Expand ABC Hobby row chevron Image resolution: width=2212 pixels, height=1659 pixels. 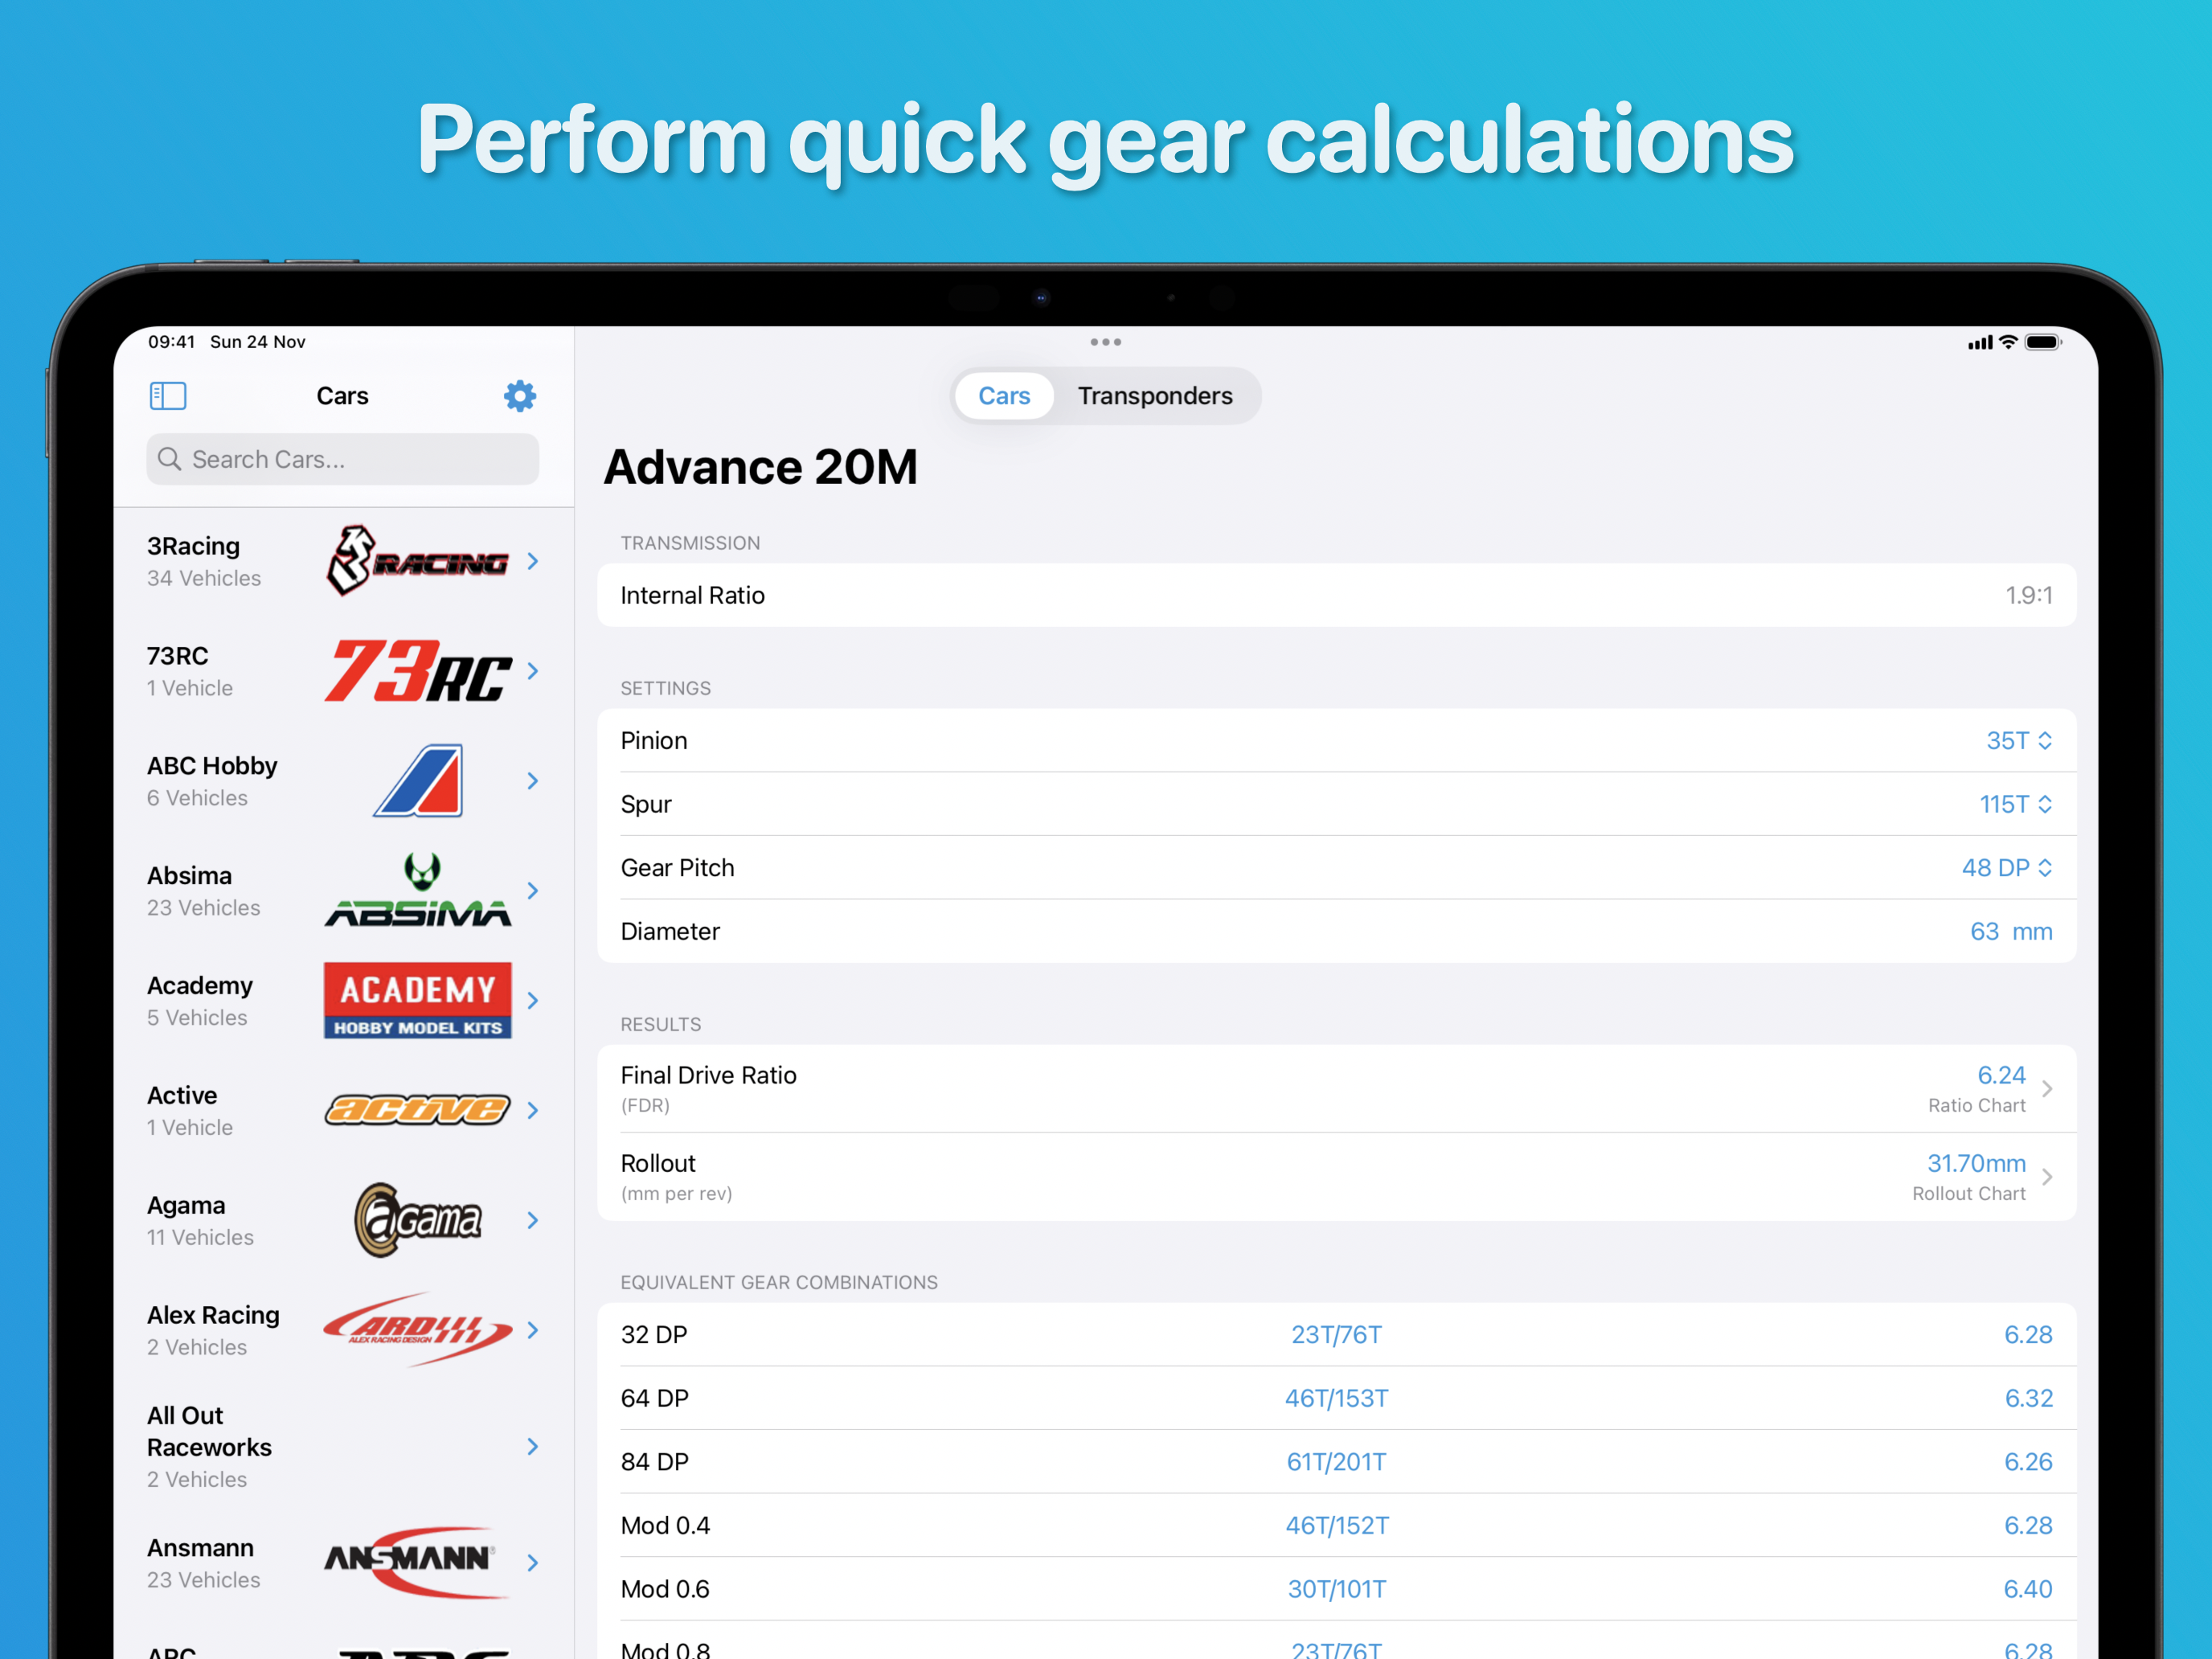pyautogui.click(x=533, y=781)
